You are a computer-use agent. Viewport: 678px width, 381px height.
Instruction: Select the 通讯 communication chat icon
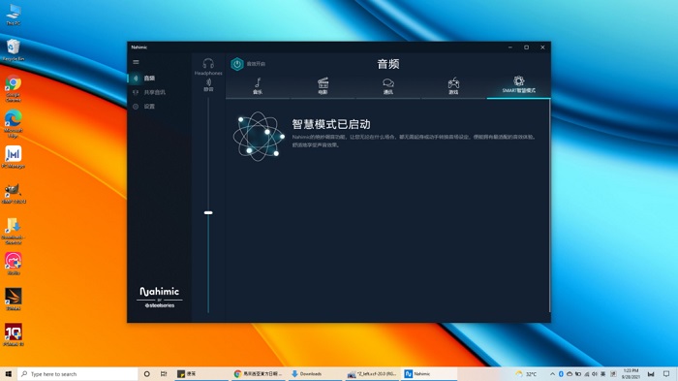pyautogui.click(x=388, y=82)
